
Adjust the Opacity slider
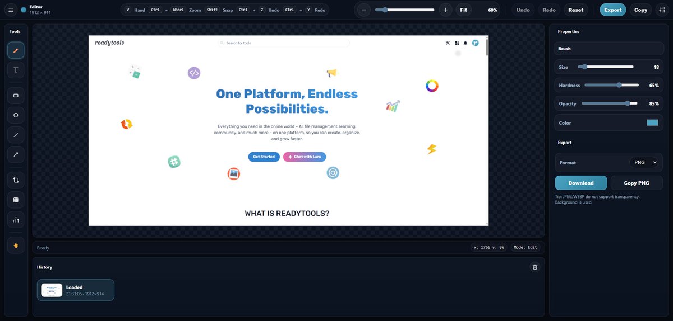click(610, 103)
